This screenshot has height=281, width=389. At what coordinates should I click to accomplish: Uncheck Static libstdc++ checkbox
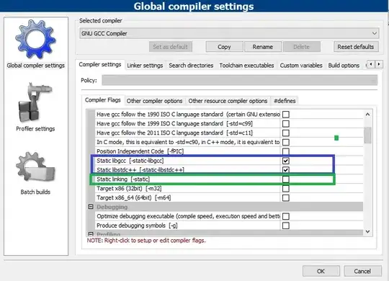click(x=286, y=170)
